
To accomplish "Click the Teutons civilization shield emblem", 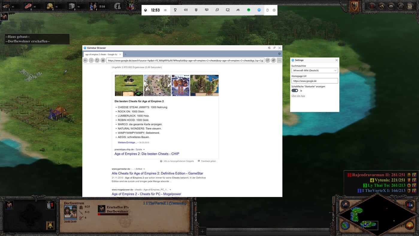I will [355, 6].
